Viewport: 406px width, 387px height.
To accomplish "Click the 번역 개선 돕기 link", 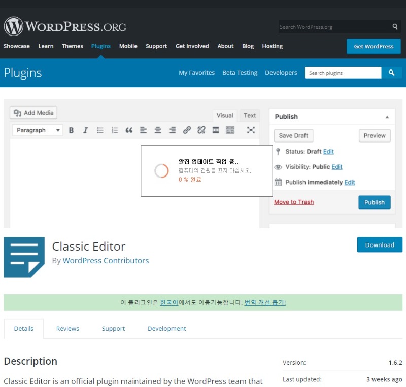I will pos(265,302).
